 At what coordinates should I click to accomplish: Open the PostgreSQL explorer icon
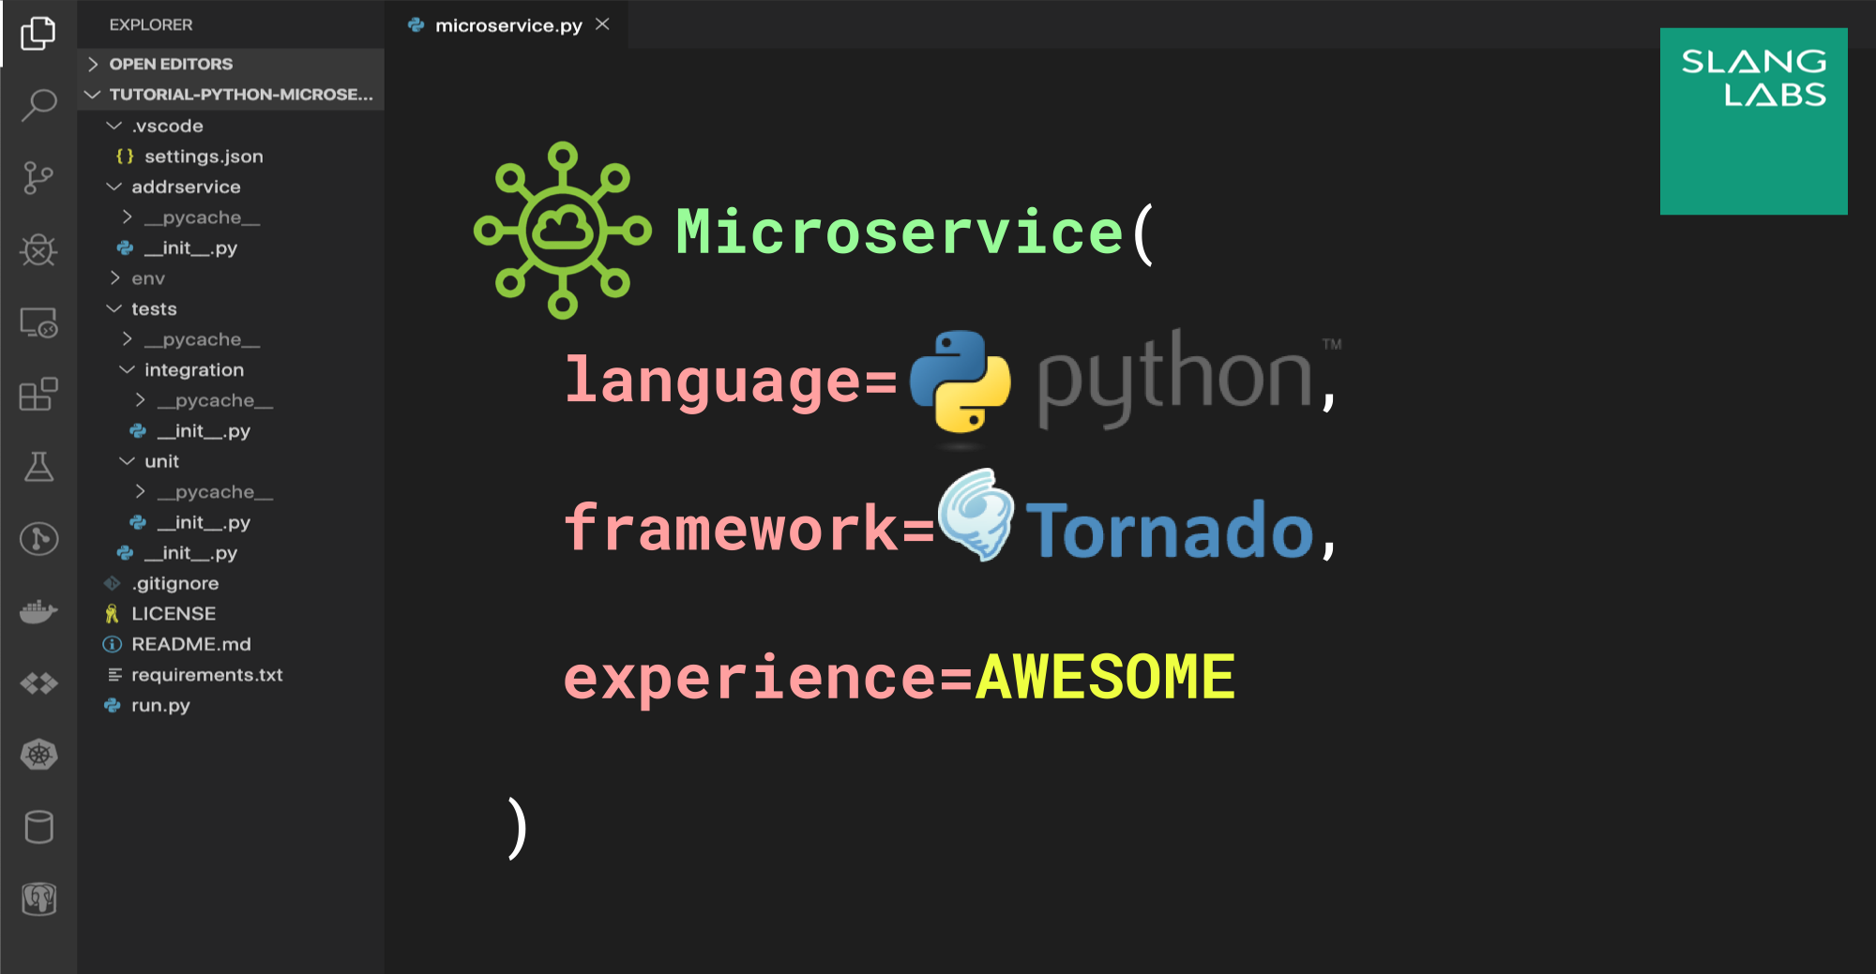pos(38,900)
